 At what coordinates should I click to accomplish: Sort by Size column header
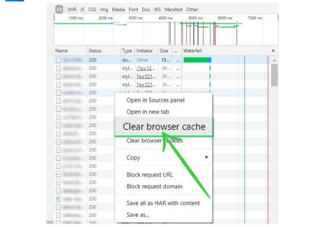(165, 51)
